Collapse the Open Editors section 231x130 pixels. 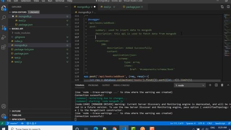(10, 12)
